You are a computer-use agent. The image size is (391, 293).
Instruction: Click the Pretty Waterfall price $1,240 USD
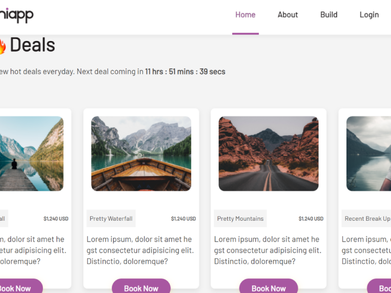click(183, 219)
